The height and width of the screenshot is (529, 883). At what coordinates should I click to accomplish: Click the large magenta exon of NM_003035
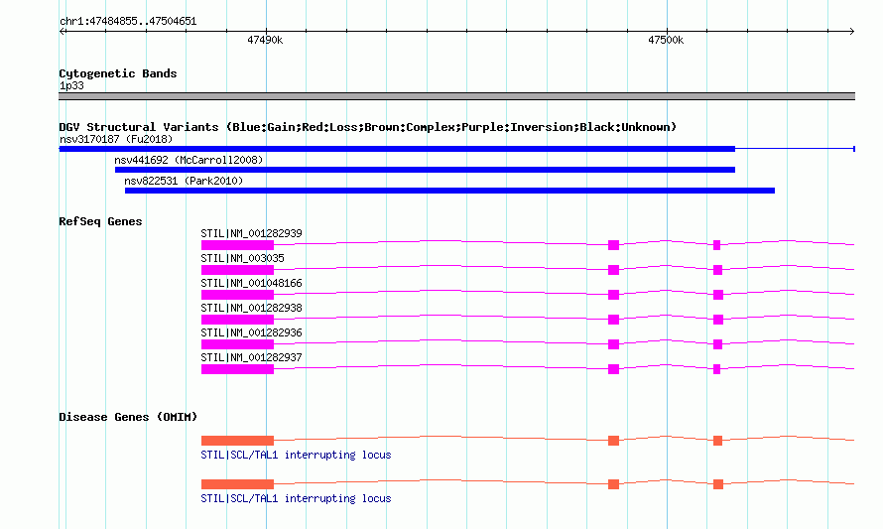pyautogui.click(x=238, y=270)
